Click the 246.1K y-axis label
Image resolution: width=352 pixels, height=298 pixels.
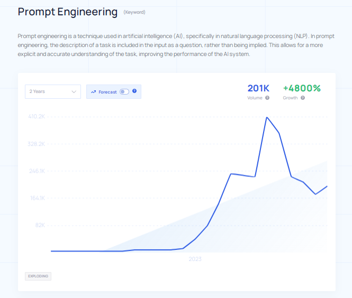click(x=37, y=171)
